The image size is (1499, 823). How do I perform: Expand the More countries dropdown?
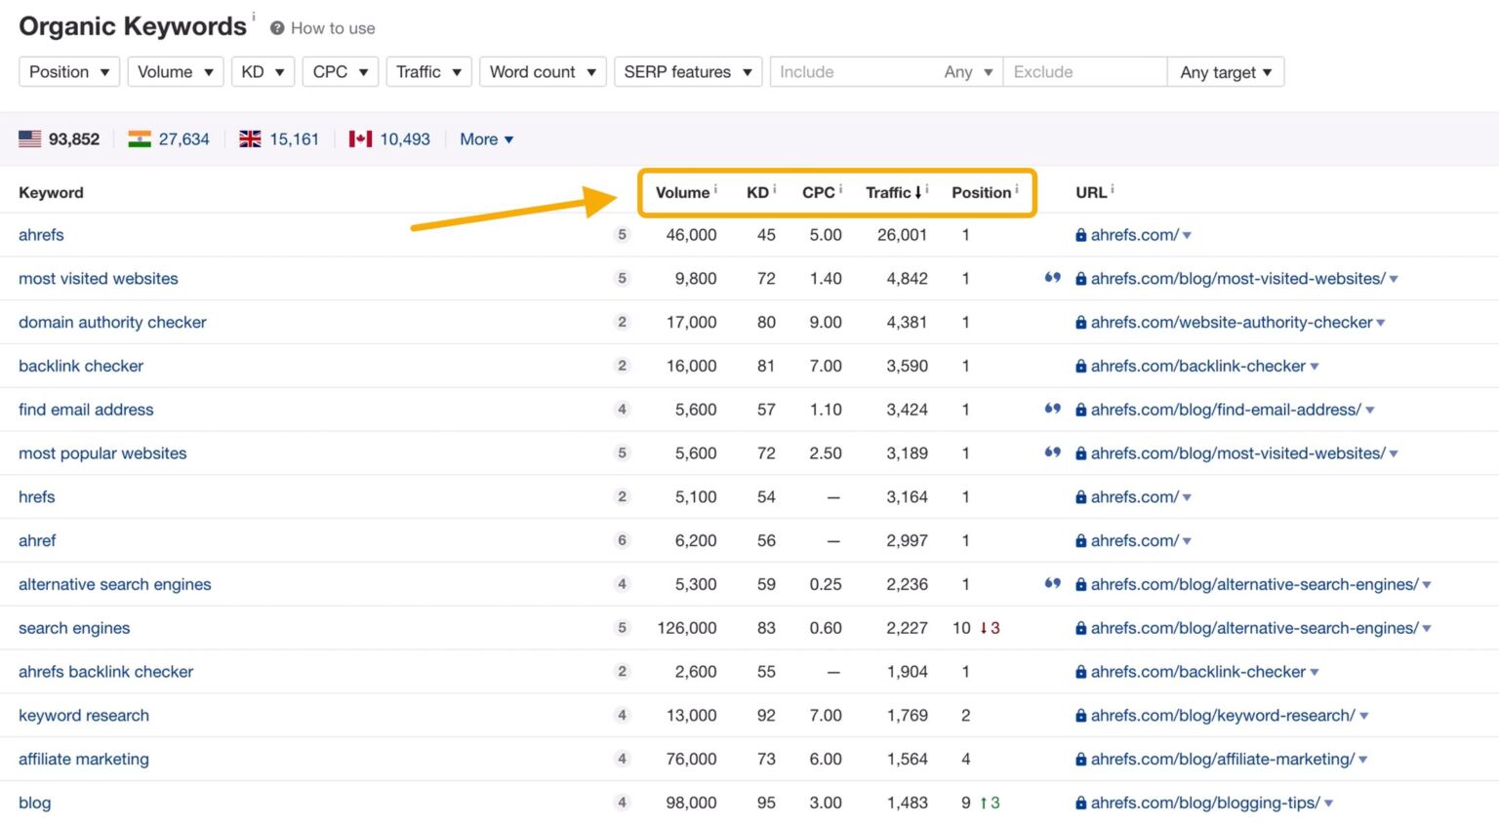pyautogui.click(x=486, y=139)
